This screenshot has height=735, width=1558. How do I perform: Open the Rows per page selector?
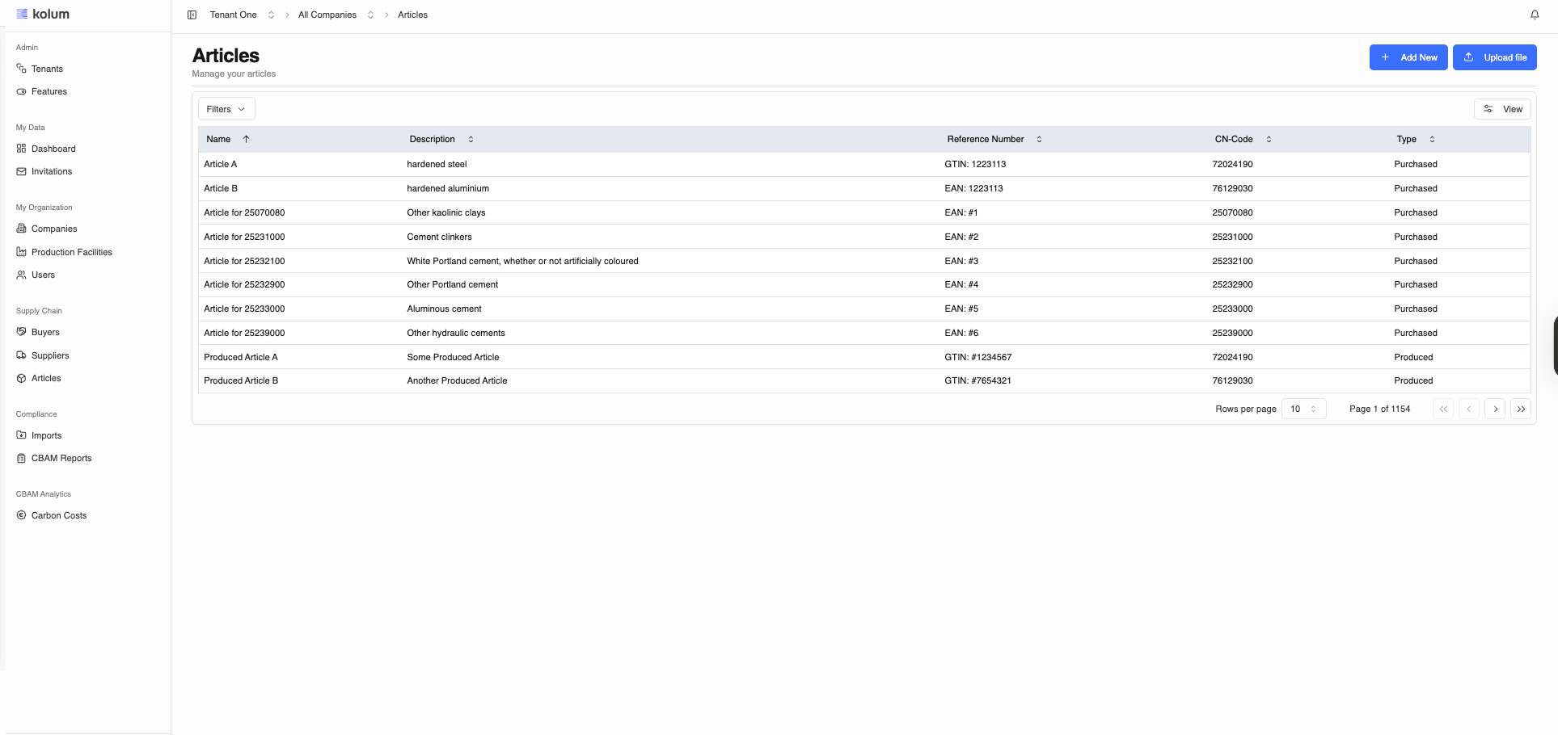pyautogui.click(x=1303, y=409)
